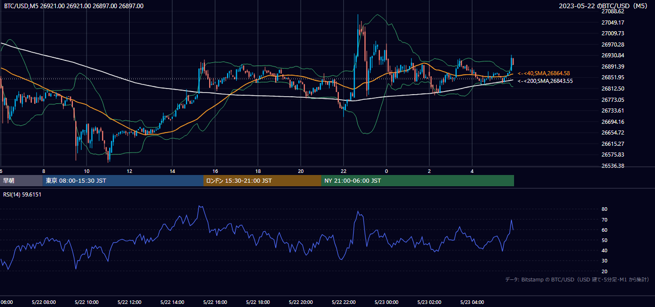Image resolution: width=655 pixels, height=307 pixels.
Task: Click the 26733.61 price axis value
Action: click(613, 111)
